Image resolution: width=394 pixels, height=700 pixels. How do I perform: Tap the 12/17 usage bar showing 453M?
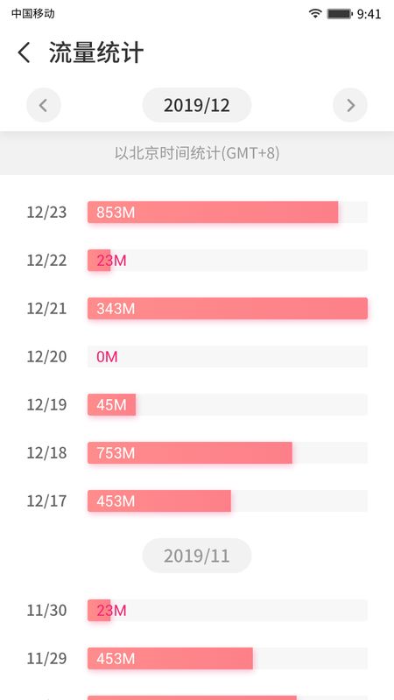[x=228, y=500]
